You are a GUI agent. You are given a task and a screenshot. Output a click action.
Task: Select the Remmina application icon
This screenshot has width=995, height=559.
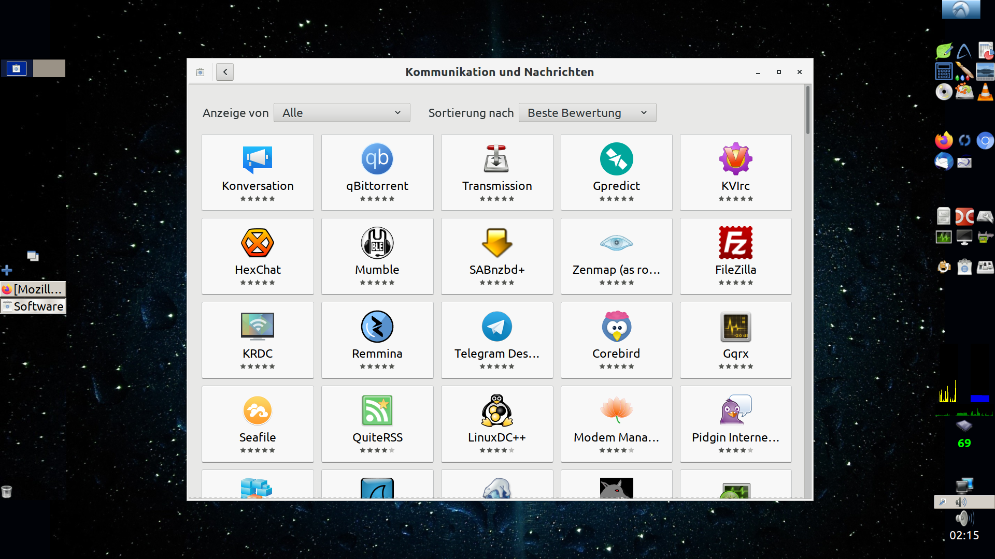point(377,327)
